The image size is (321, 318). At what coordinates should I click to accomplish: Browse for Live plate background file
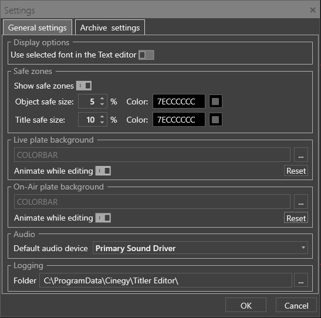point(300,155)
